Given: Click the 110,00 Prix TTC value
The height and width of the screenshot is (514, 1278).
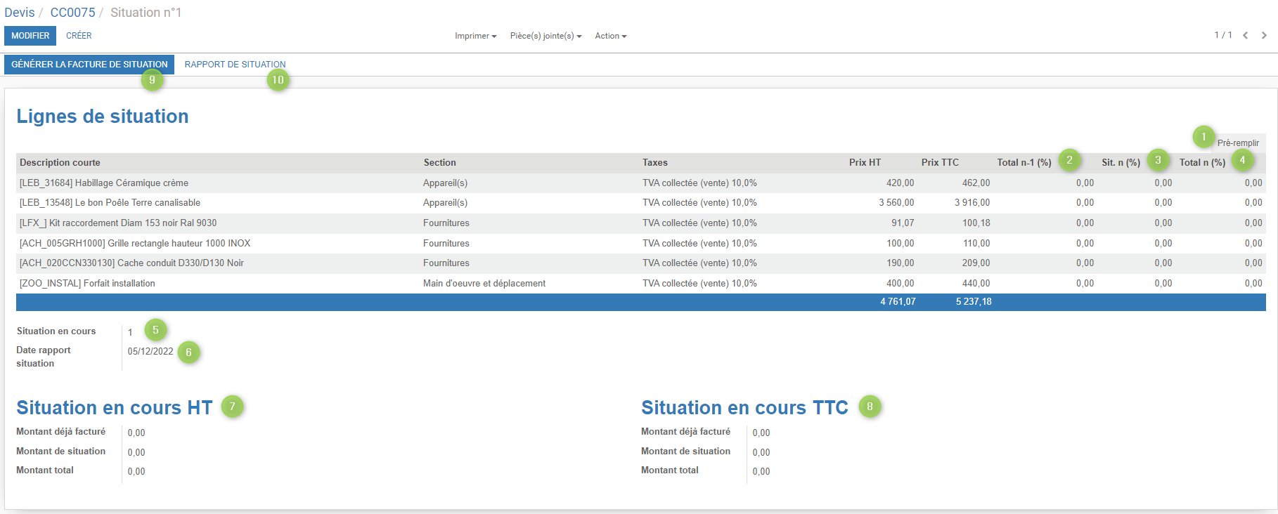Looking at the screenshot, I should pos(976,244).
